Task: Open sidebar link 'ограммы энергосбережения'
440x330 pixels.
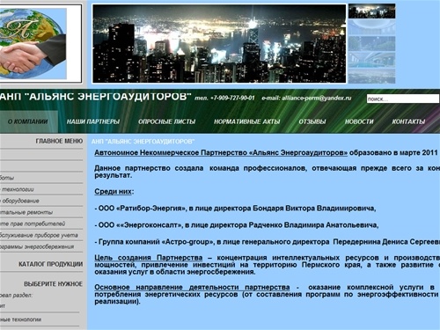Action: pyautogui.click(x=37, y=246)
